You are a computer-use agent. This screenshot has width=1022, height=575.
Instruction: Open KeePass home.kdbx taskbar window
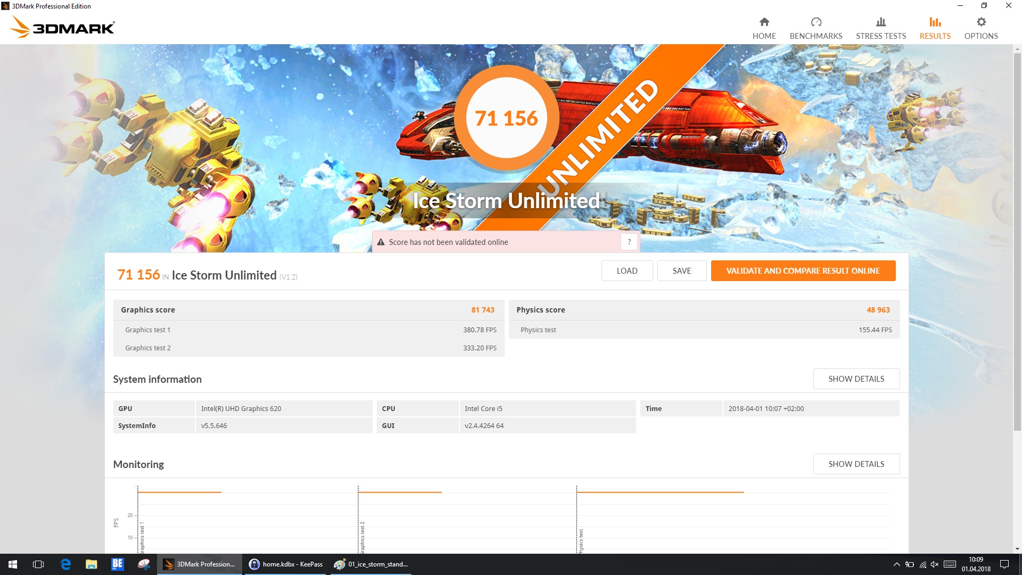[286, 564]
